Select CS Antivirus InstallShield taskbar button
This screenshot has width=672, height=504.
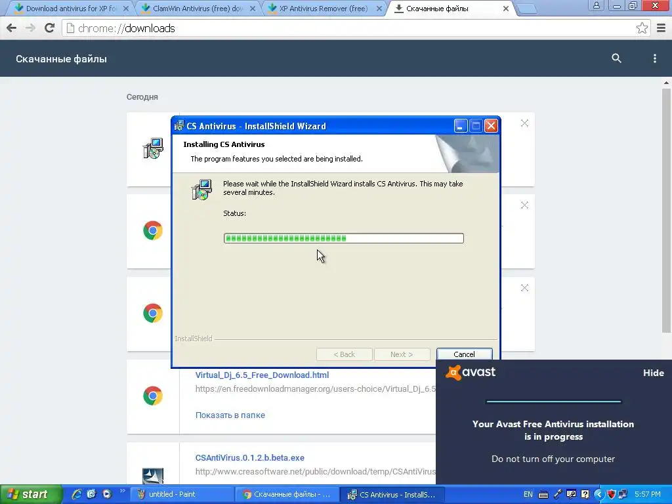coord(392,494)
